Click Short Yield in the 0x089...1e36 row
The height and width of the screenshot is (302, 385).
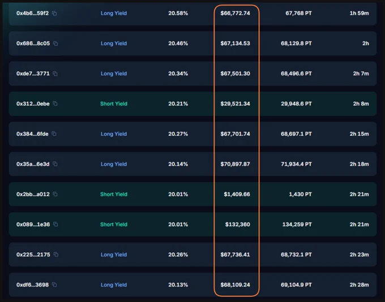pyautogui.click(x=114, y=225)
